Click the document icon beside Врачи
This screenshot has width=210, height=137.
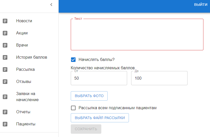coord(5,45)
